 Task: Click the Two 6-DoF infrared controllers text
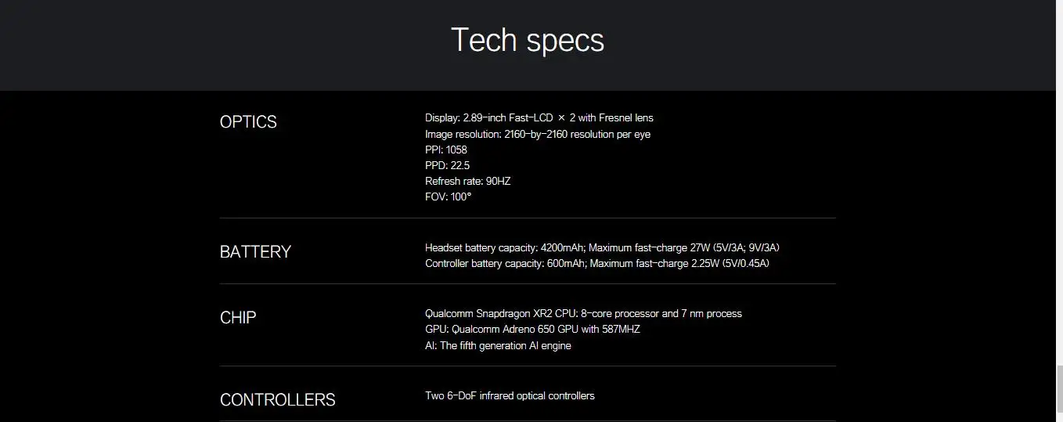click(510, 395)
